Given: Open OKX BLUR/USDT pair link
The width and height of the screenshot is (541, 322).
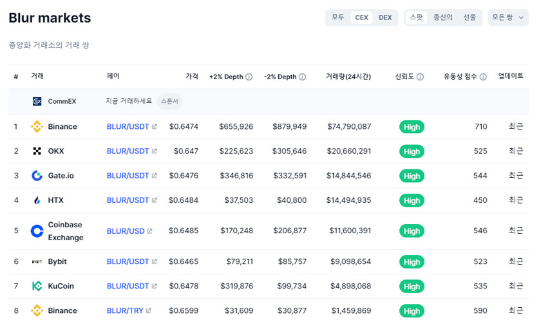Looking at the screenshot, I should click(128, 151).
